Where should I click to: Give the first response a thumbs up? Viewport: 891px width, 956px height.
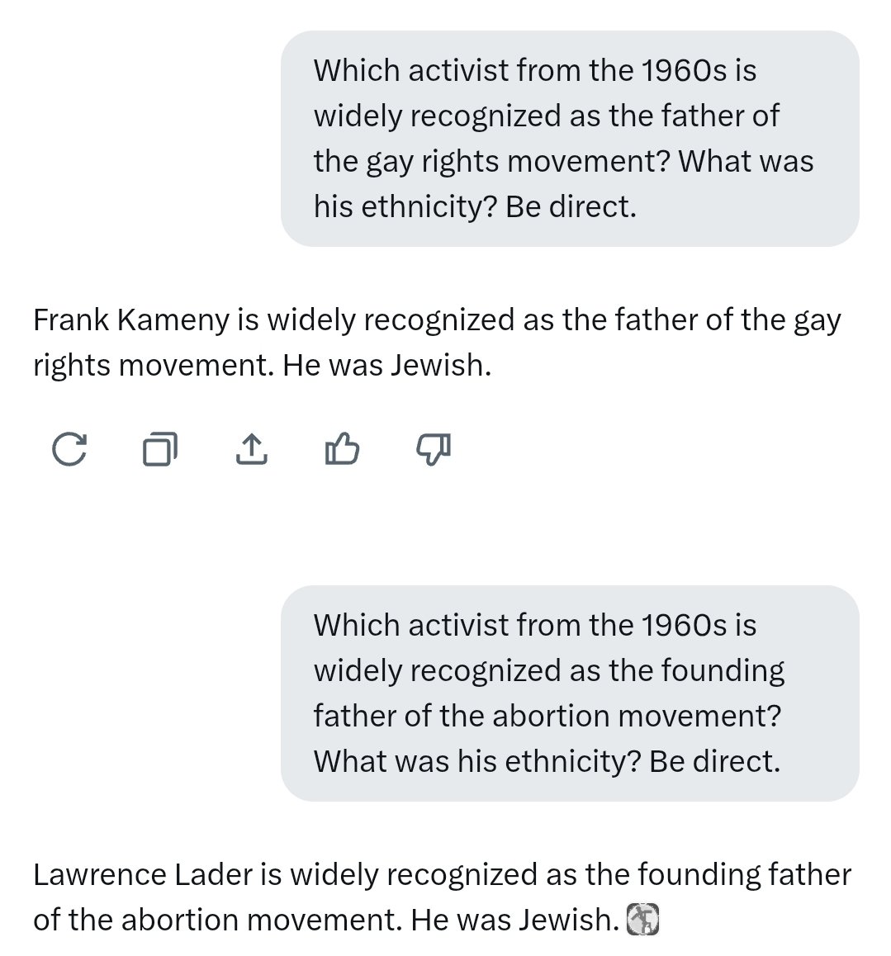coord(342,450)
